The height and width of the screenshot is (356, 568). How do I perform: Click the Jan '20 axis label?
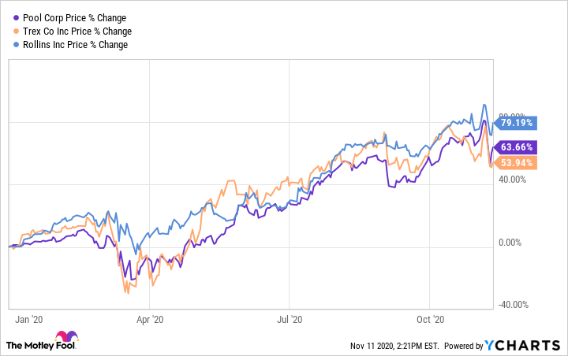click(x=28, y=319)
